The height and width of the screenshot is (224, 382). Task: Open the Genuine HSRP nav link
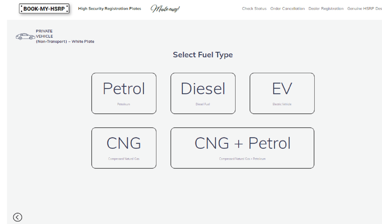point(364,9)
